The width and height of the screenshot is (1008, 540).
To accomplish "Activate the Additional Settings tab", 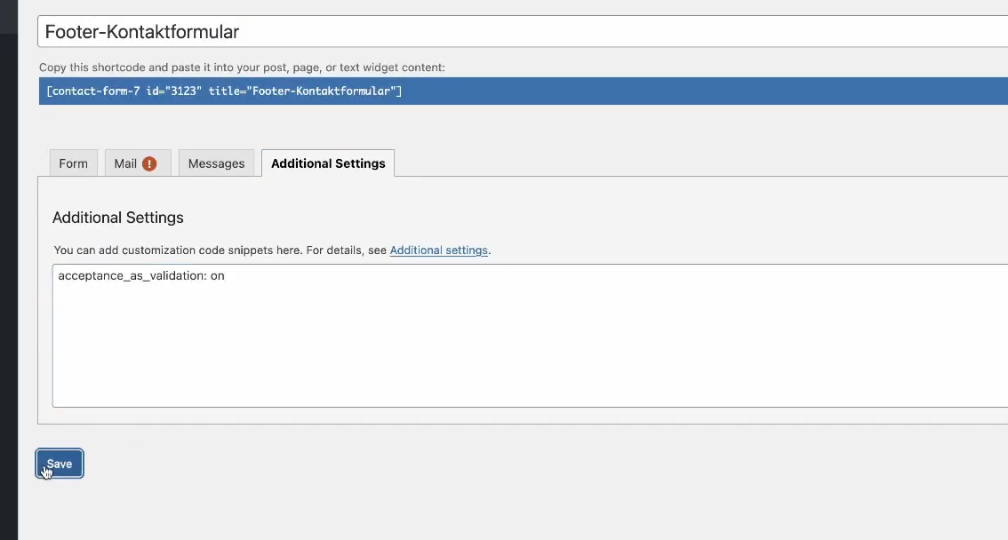I will 328,163.
